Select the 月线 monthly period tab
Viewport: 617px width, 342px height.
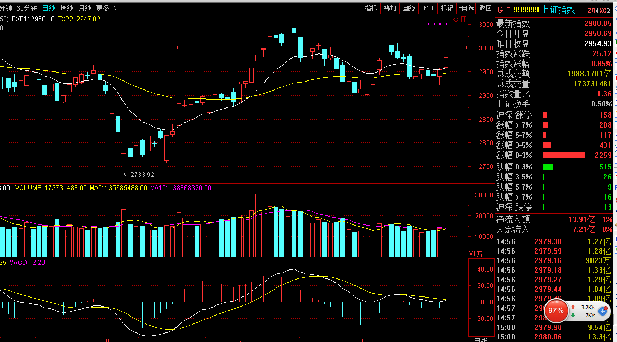click(85, 8)
